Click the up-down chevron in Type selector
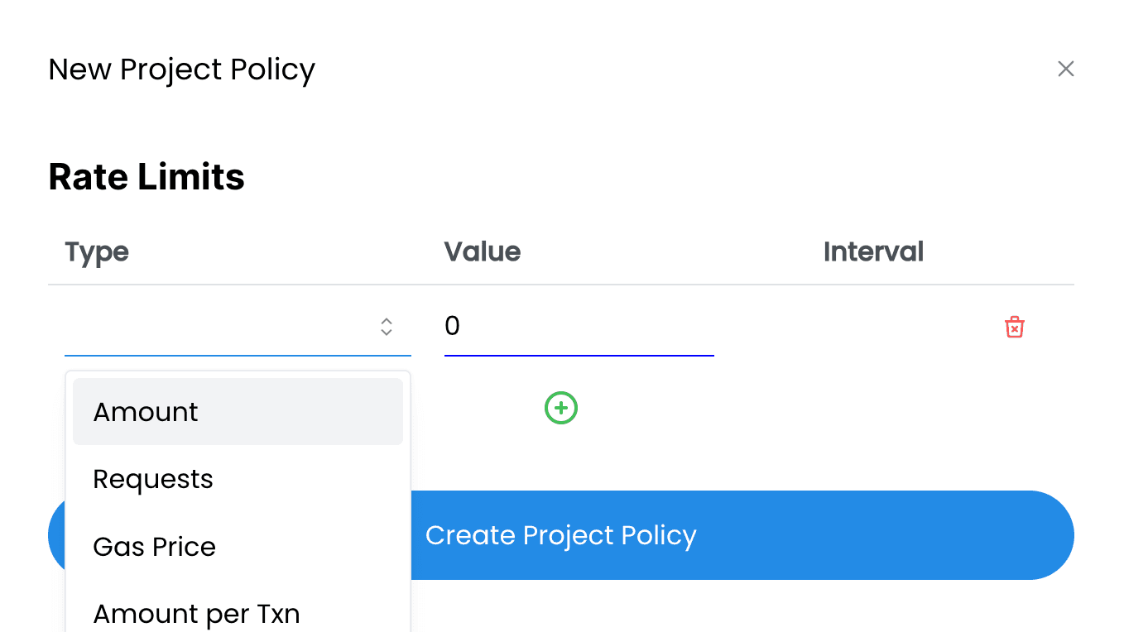Image resolution: width=1124 pixels, height=632 pixels. pos(387,327)
